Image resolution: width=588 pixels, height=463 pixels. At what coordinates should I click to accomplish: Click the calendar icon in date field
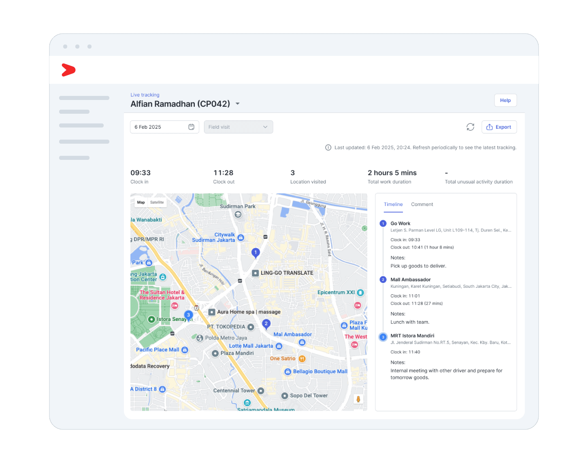tap(191, 127)
